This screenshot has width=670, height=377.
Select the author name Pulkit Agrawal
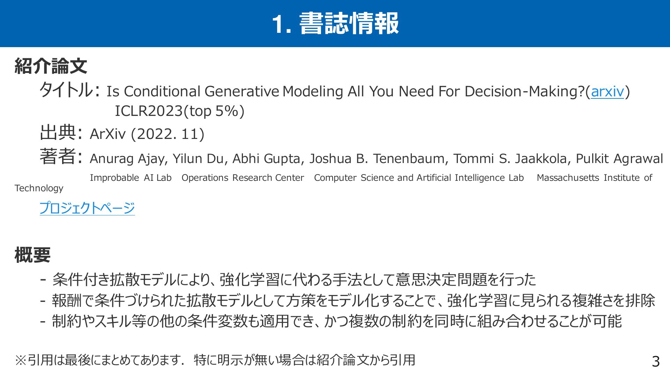619,159
